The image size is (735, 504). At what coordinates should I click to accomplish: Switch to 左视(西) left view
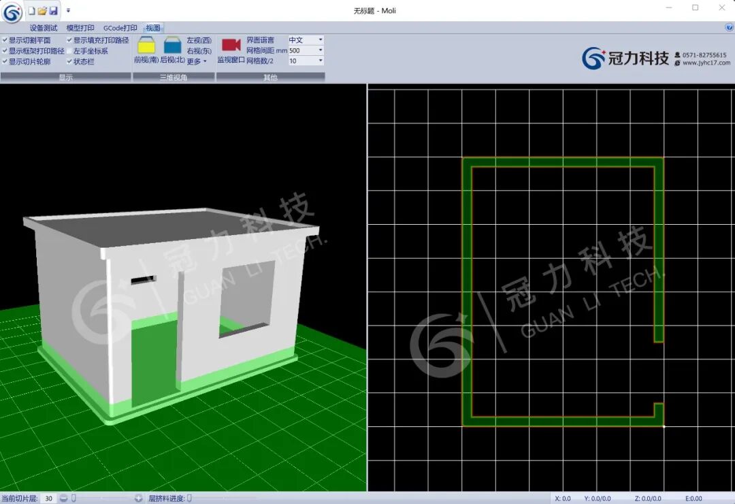click(x=199, y=40)
